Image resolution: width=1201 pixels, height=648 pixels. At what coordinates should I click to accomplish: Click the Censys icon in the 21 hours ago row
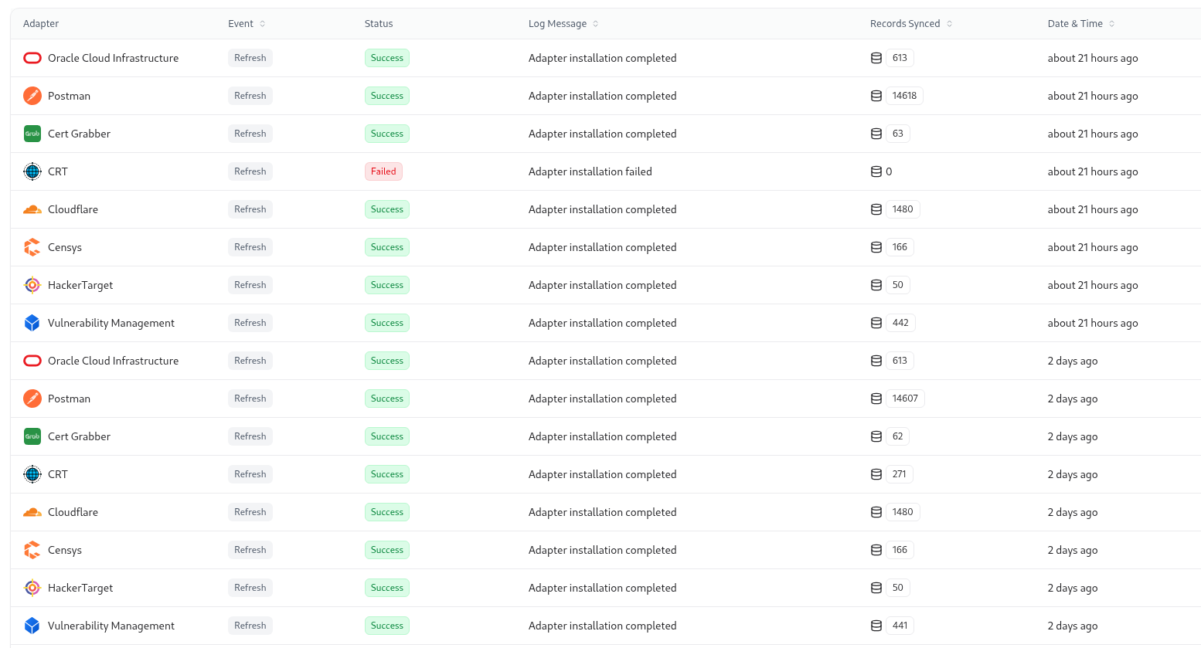point(32,247)
